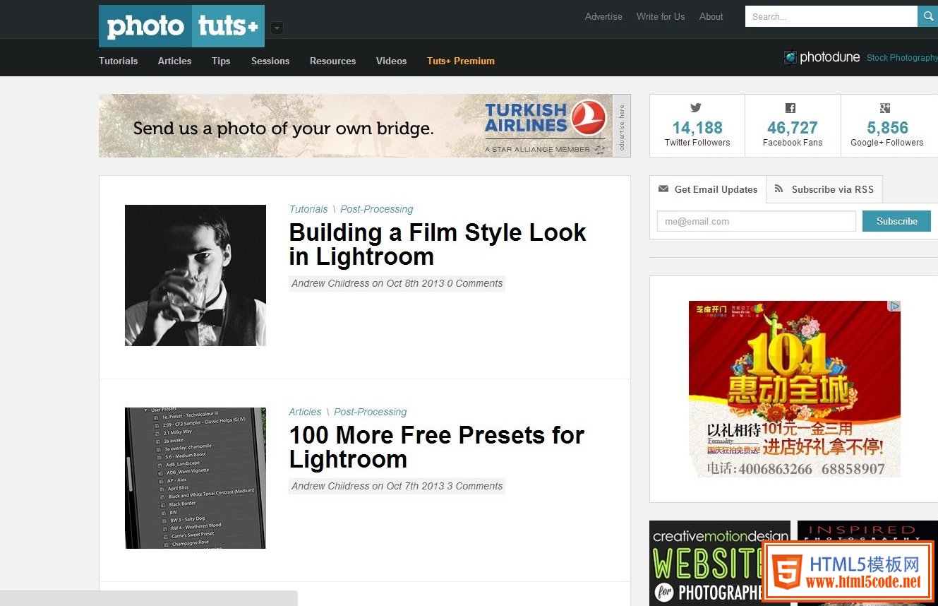Click the Photodune logo icon
Viewport: 938px width, 606px height.
click(x=790, y=57)
